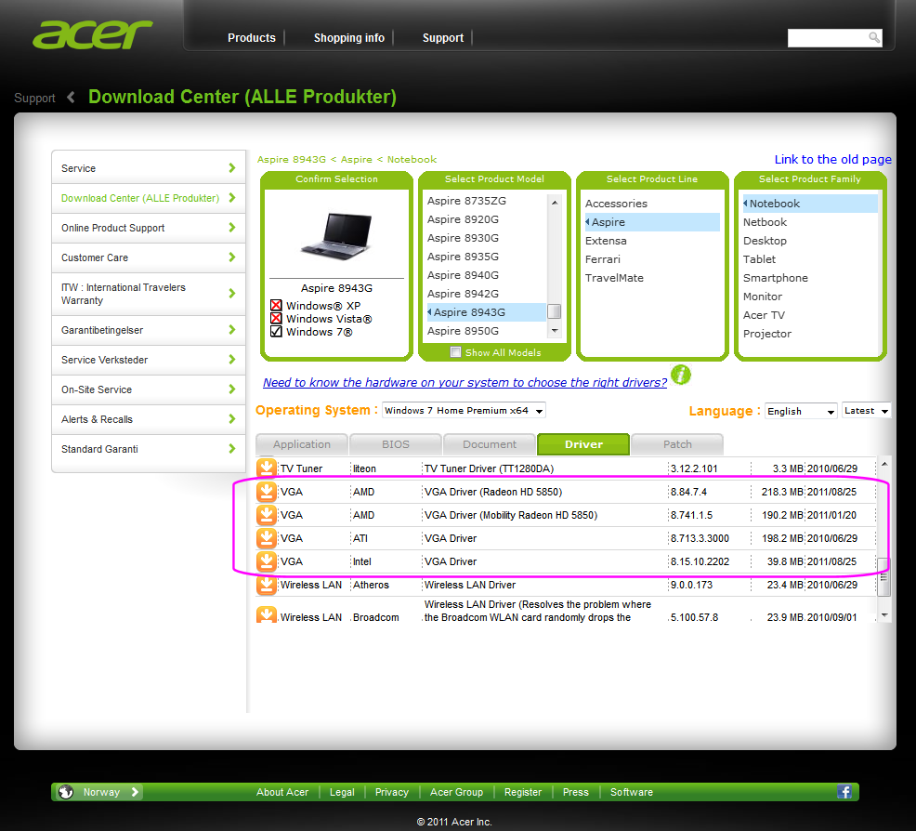Open the Operating System dropdown

coord(464,410)
